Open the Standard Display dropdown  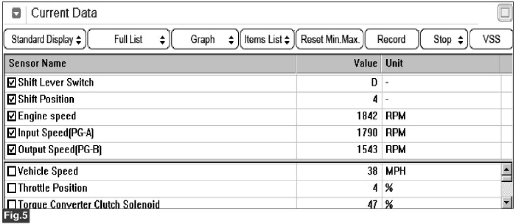[x=45, y=39]
